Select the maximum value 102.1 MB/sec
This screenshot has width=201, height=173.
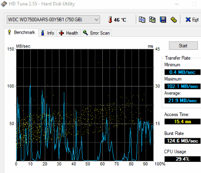(x=182, y=86)
